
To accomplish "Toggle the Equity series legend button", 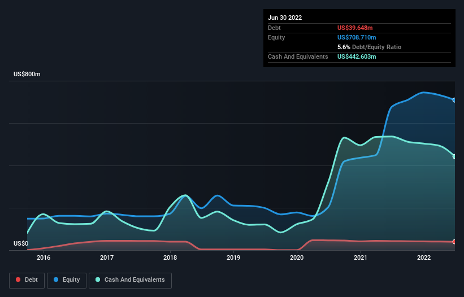I will coord(67,280).
